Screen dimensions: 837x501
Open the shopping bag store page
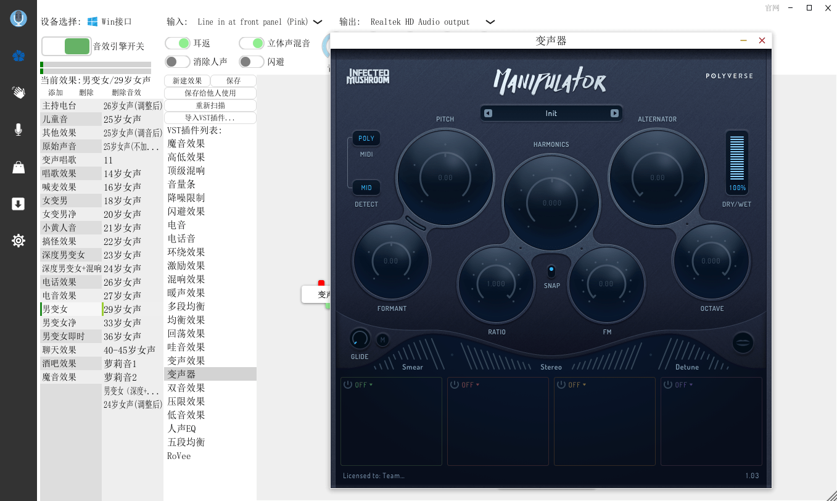[19, 167]
